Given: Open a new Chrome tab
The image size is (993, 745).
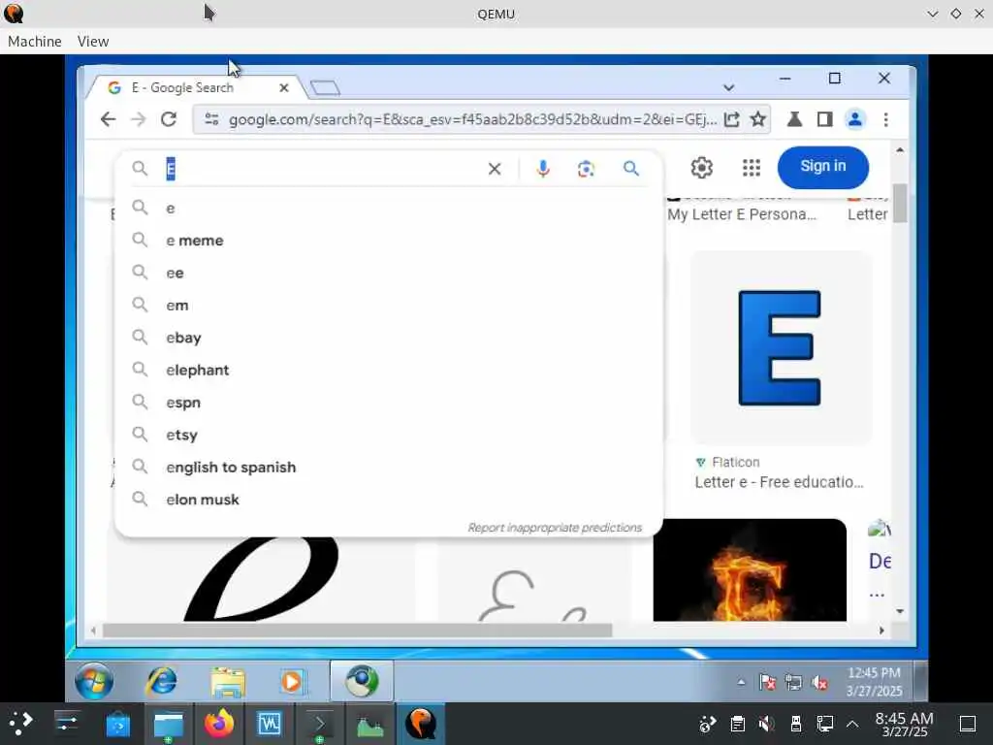Looking at the screenshot, I should pyautogui.click(x=326, y=88).
